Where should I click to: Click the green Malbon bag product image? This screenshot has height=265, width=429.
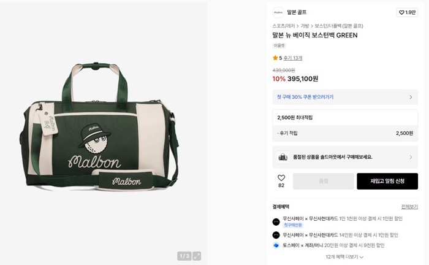(101, 126)
